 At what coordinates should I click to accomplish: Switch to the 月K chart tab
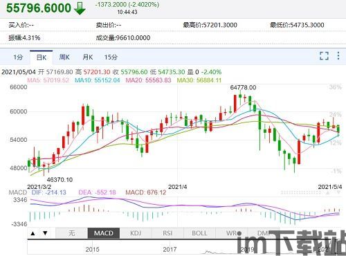click(88, 57)
